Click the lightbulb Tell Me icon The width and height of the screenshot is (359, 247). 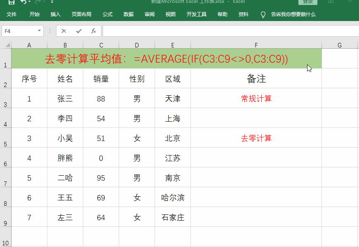tap(263, 15)
